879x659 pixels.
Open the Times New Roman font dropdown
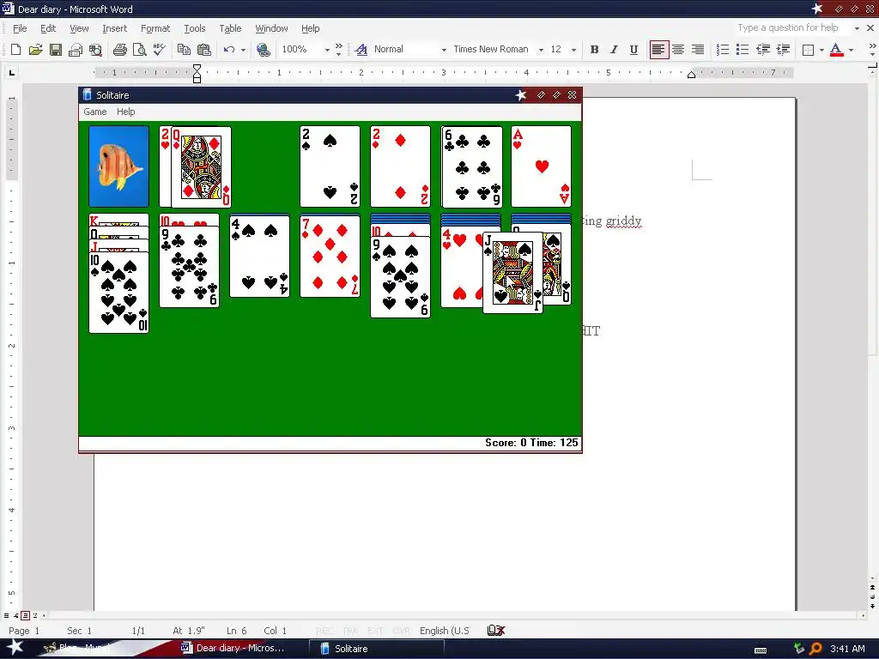(x=541, y=50)
